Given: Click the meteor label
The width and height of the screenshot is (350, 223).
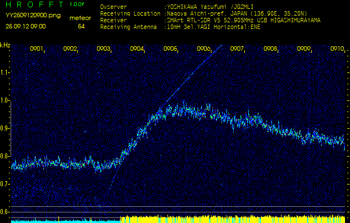Looking at the screenshot, I should [x=81, y=18].
